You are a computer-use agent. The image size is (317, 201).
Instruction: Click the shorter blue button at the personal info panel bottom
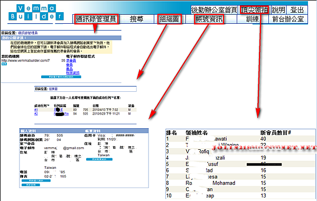[31, 185]
